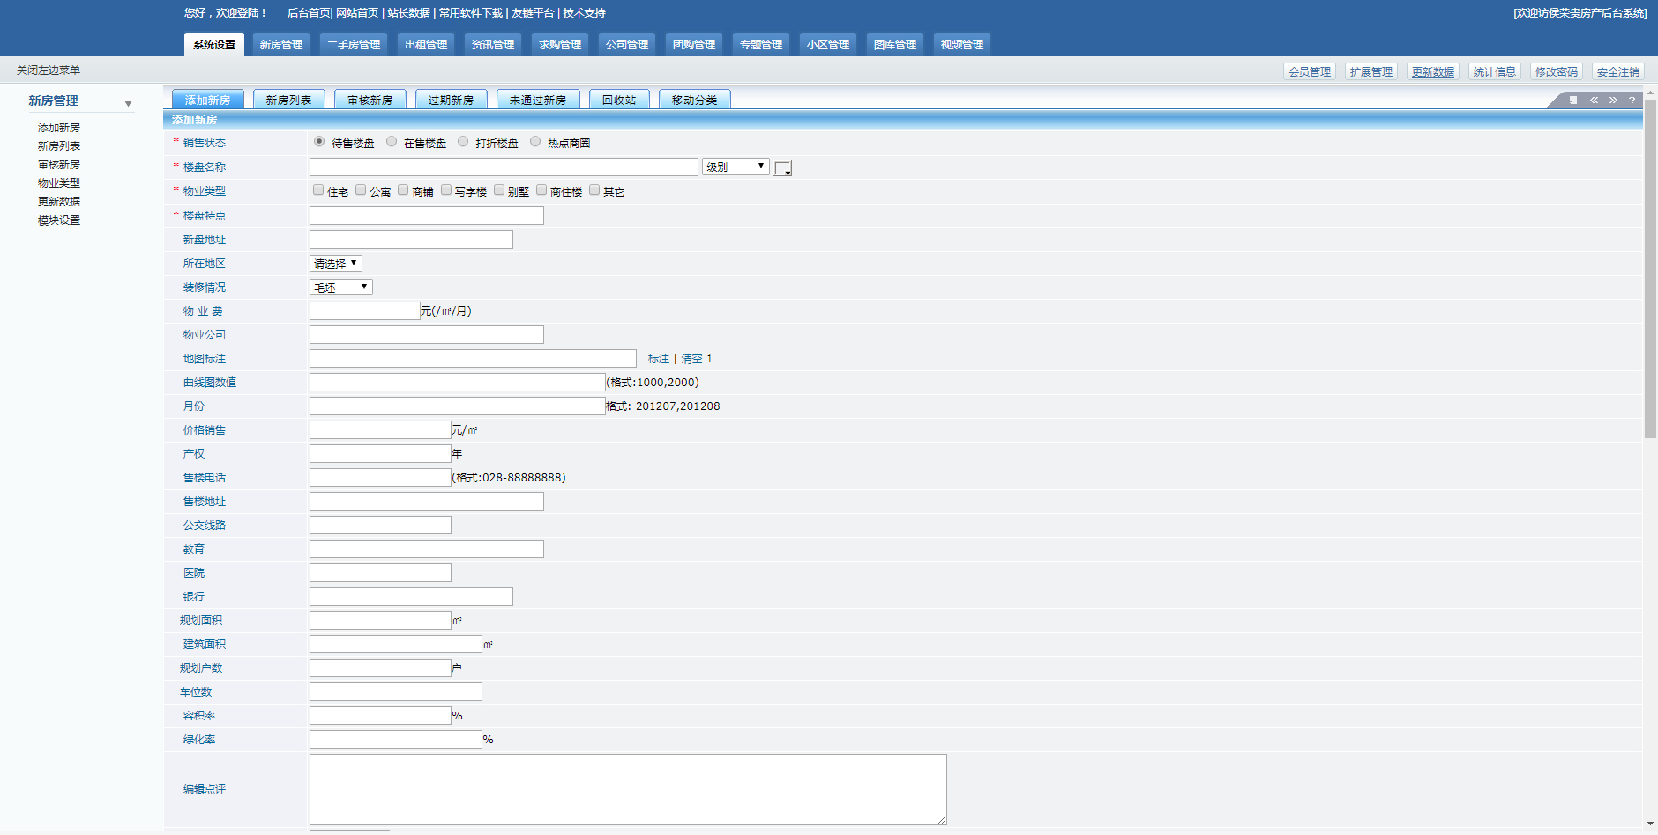Click the 楼盘特点 input field
Screen dimensions: 1658x835
tap(426, 216)
